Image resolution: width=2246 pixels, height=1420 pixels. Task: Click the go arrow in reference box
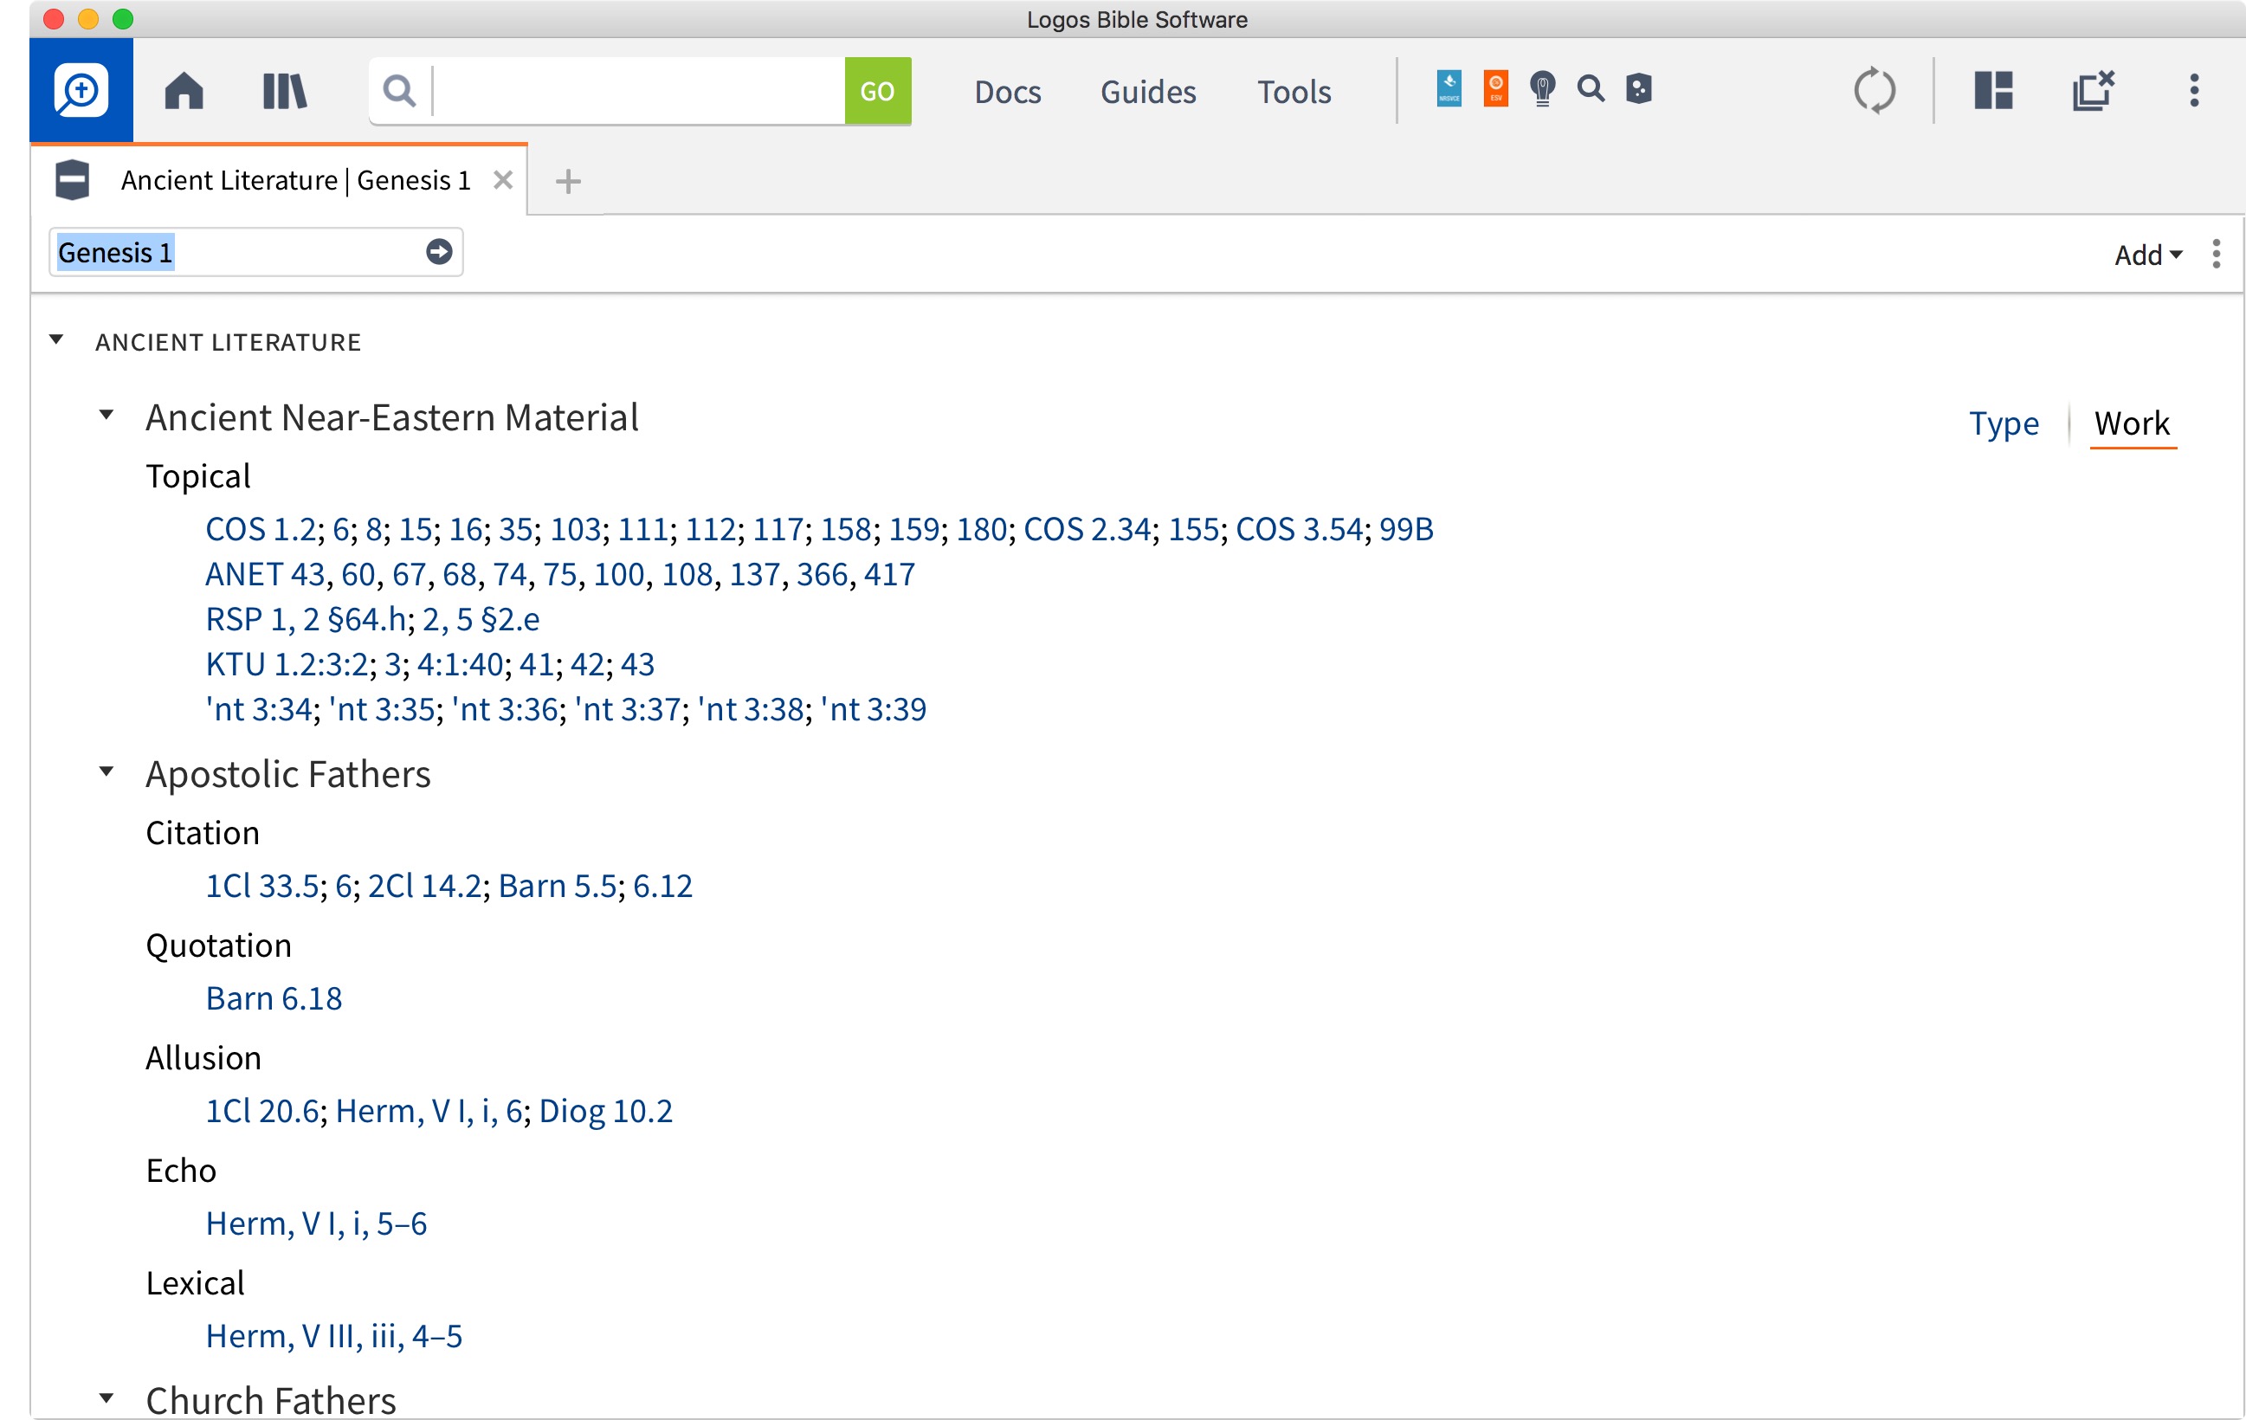439,252
